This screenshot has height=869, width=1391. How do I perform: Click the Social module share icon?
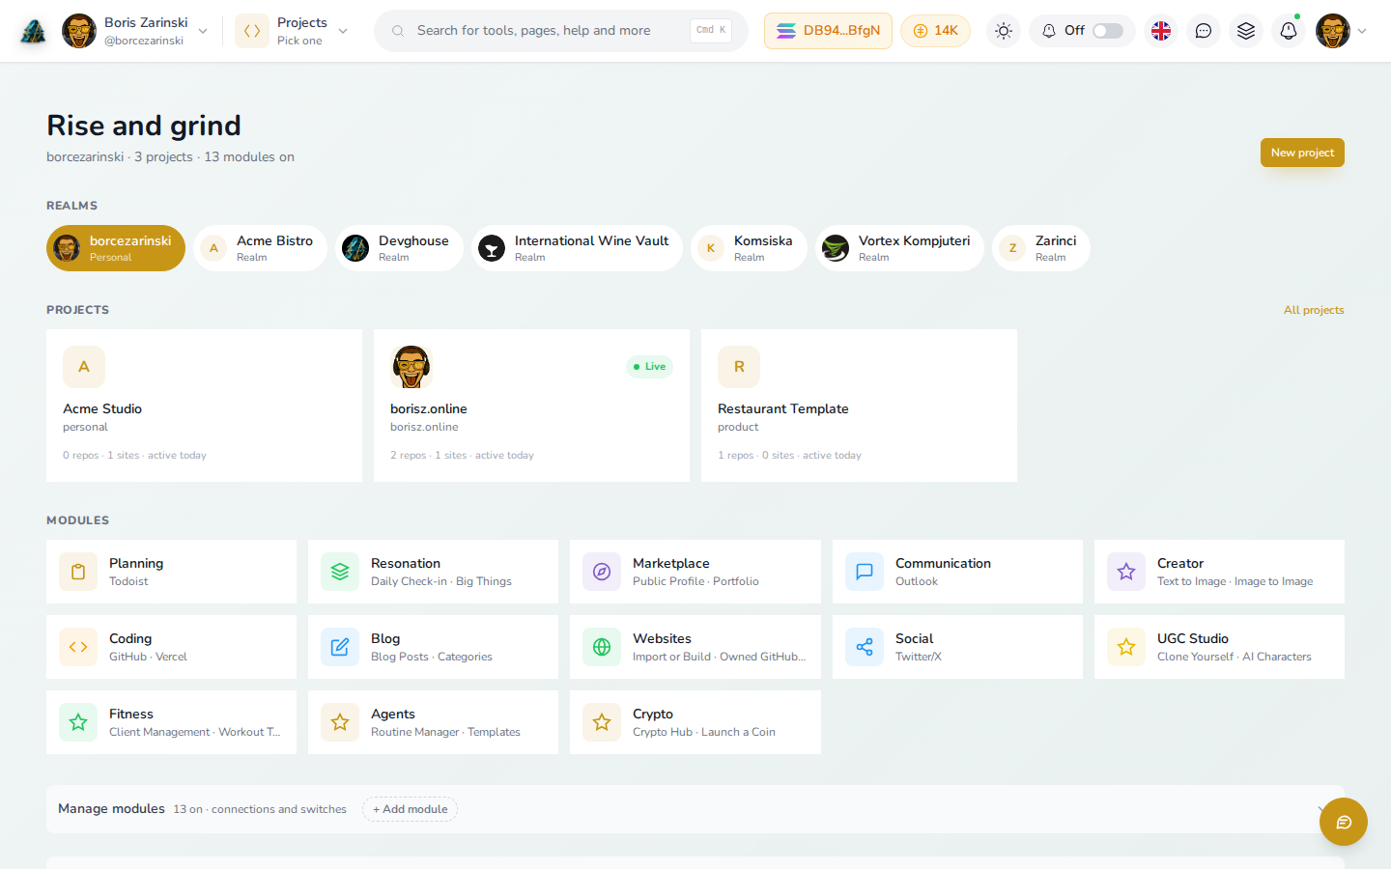(x=865, y=647)
